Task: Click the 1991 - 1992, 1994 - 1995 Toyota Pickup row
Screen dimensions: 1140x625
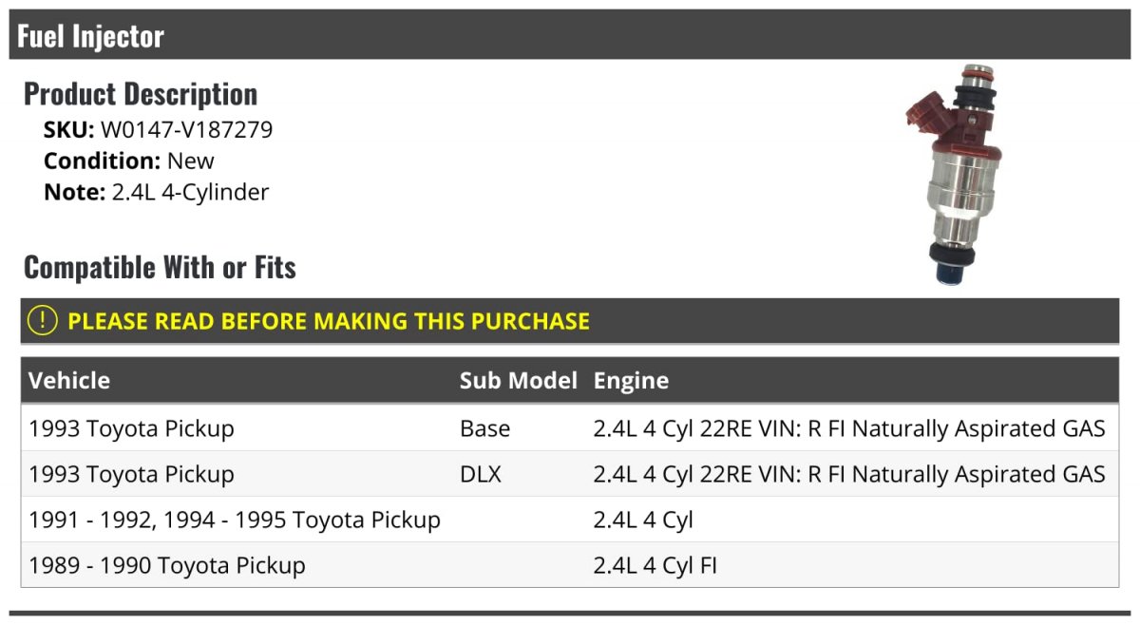Action: 235,520
